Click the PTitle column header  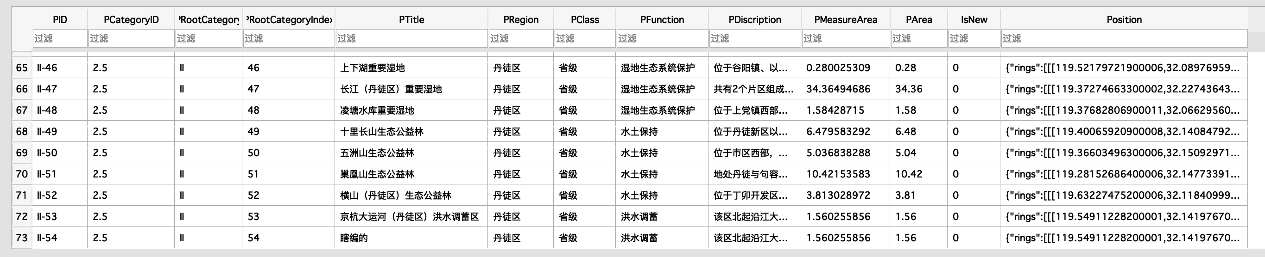411,19
